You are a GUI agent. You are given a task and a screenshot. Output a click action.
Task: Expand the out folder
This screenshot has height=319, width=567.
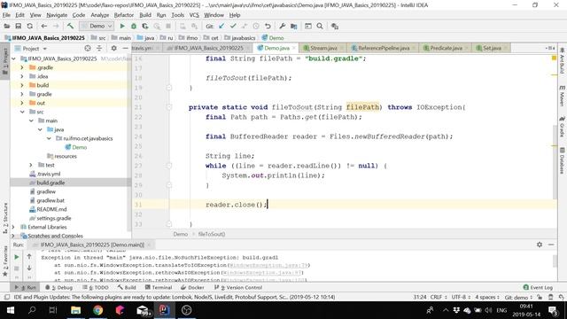[x=22, y=103]
